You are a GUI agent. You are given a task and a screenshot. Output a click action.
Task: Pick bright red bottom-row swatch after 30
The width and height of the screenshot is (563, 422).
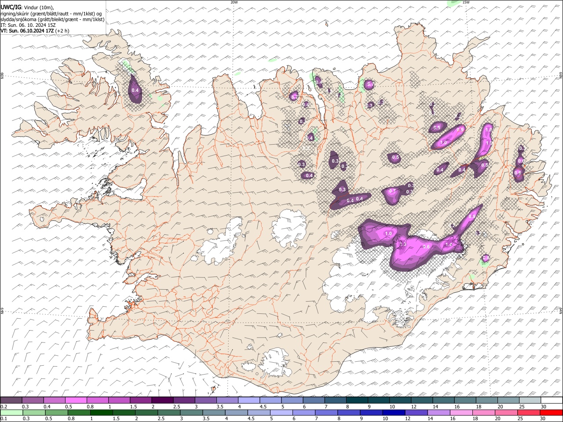point(551,413)
